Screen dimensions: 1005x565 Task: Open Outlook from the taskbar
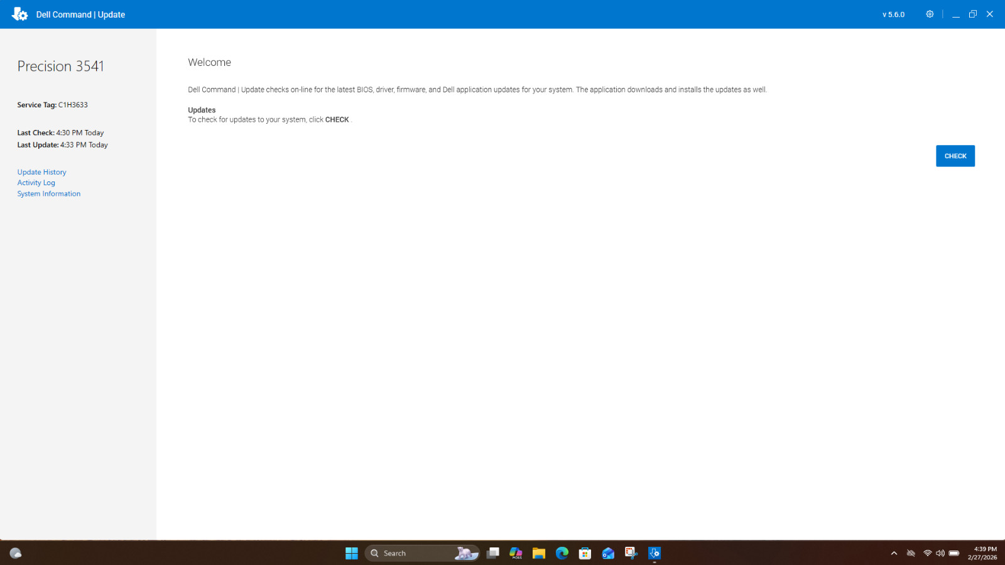pyautogui.click(x=608, y=553)
